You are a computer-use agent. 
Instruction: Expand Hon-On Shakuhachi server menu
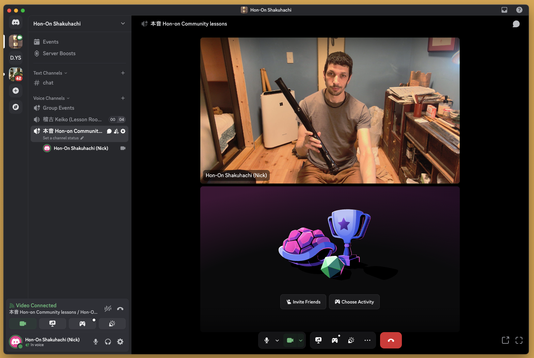point(123,24)
